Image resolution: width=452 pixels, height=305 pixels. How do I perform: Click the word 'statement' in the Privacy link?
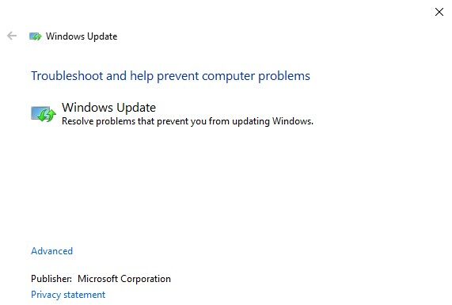pos(85,295)
